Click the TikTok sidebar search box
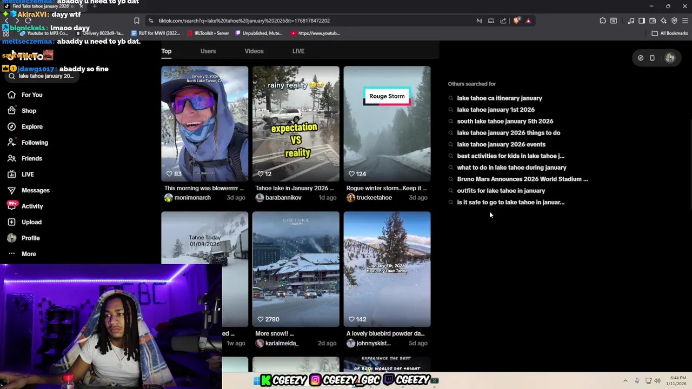Viewport: 692px width, 389px height. tap(41, 76)
